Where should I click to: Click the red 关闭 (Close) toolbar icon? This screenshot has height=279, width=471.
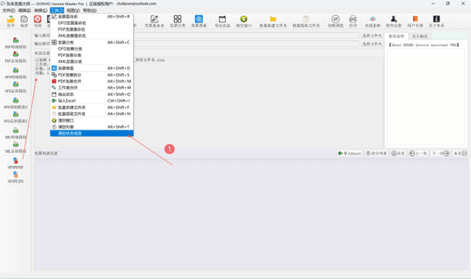[37, 21]
